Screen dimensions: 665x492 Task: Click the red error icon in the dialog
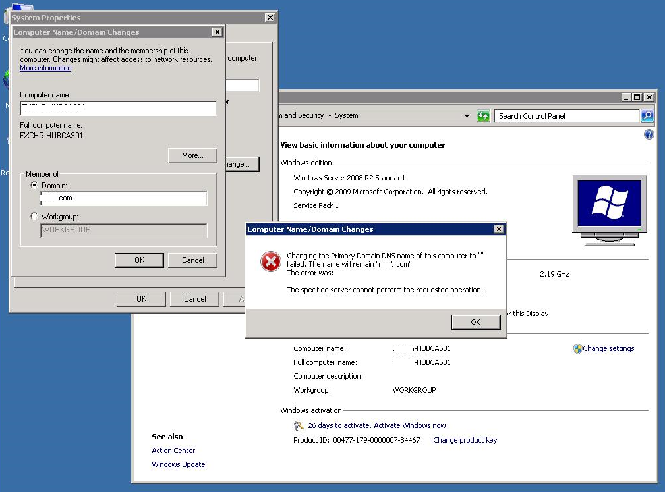(271, 261)
